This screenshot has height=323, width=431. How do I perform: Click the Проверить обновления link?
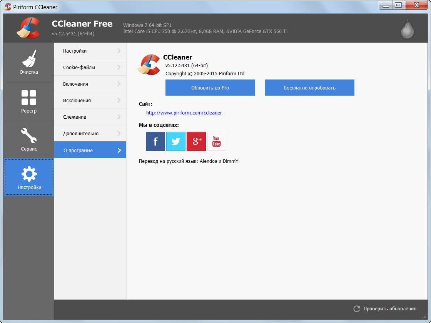(x=390, y=309)
